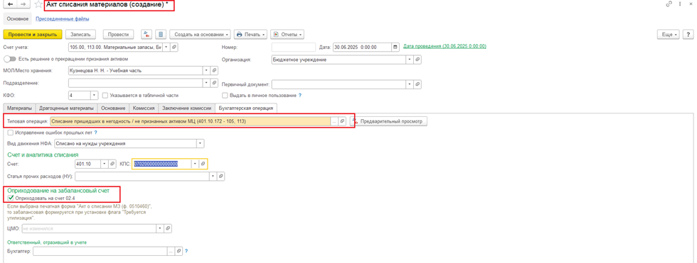Image resolution: width=697 pixels, height=263 pixels.
Task: Enable Исправление ошибок прошлых лет checkbox
Action: (11, 133)
